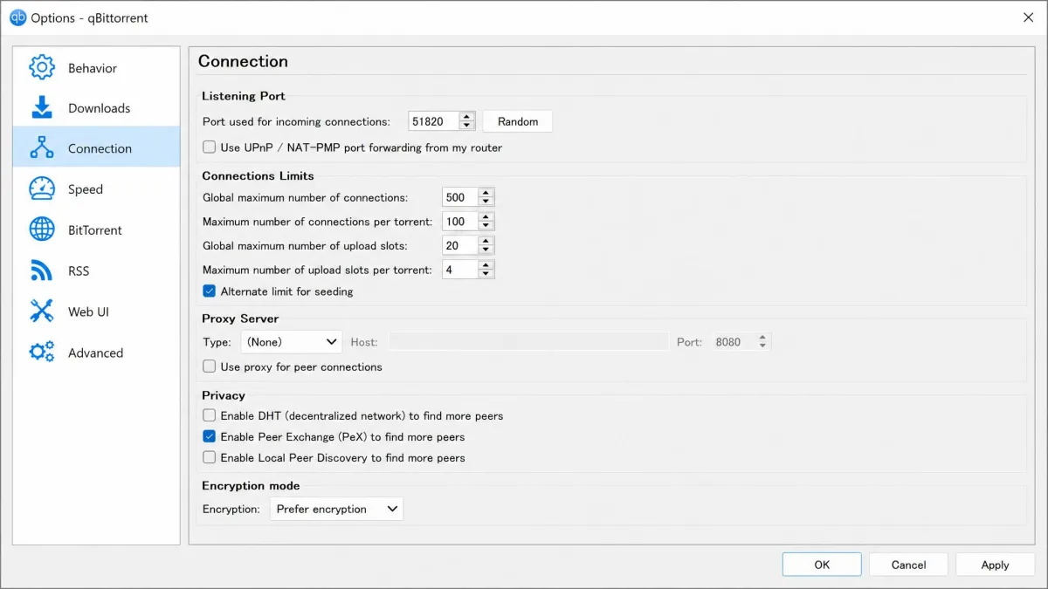This screenshot has height=589, width=1048.
Task: Click the Advanced gears icon
Action: pyautogui.click(x=42, y=353)
